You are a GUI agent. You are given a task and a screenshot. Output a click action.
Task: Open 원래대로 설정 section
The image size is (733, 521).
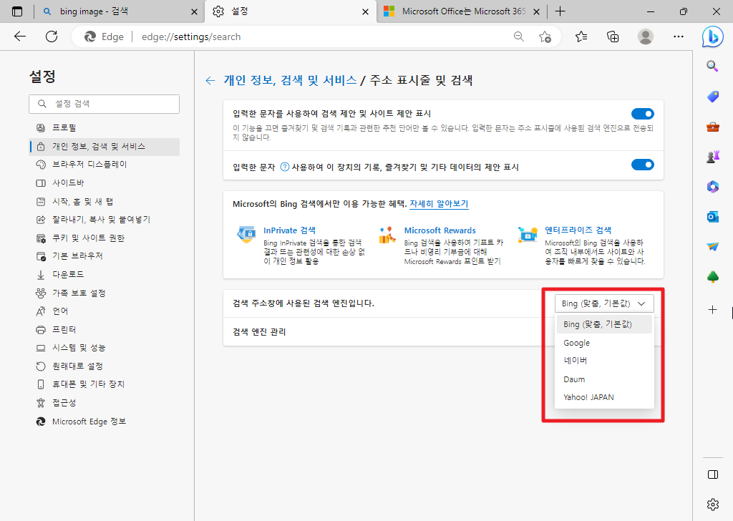point(105,366)
